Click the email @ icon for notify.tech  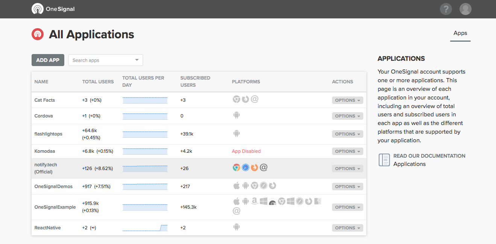coord(264,167)
